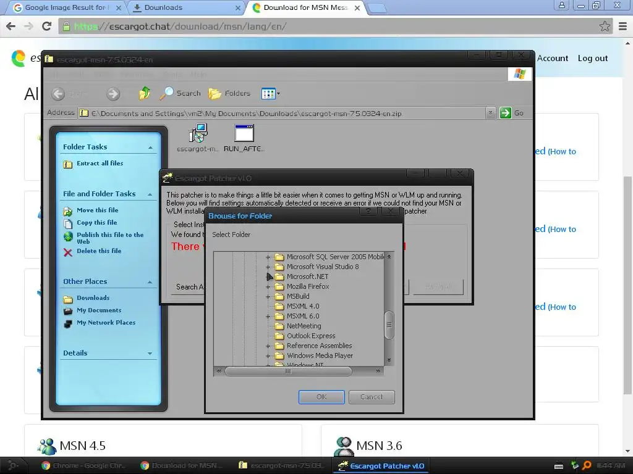Screen dimensions: 633x474
Task: Click Delete this file red X icon
Action: pyautogui.click(x=68, y=252)
